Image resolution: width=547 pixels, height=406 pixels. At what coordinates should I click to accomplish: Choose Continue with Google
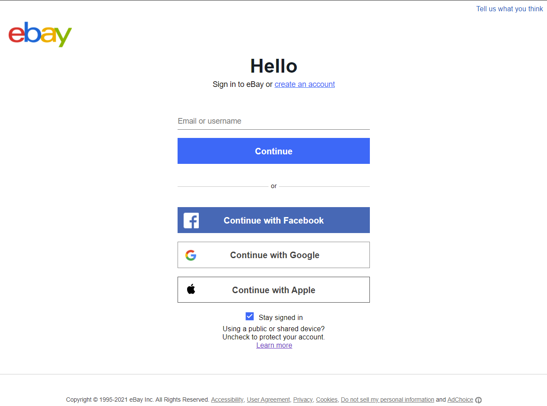tap(274, 255)
